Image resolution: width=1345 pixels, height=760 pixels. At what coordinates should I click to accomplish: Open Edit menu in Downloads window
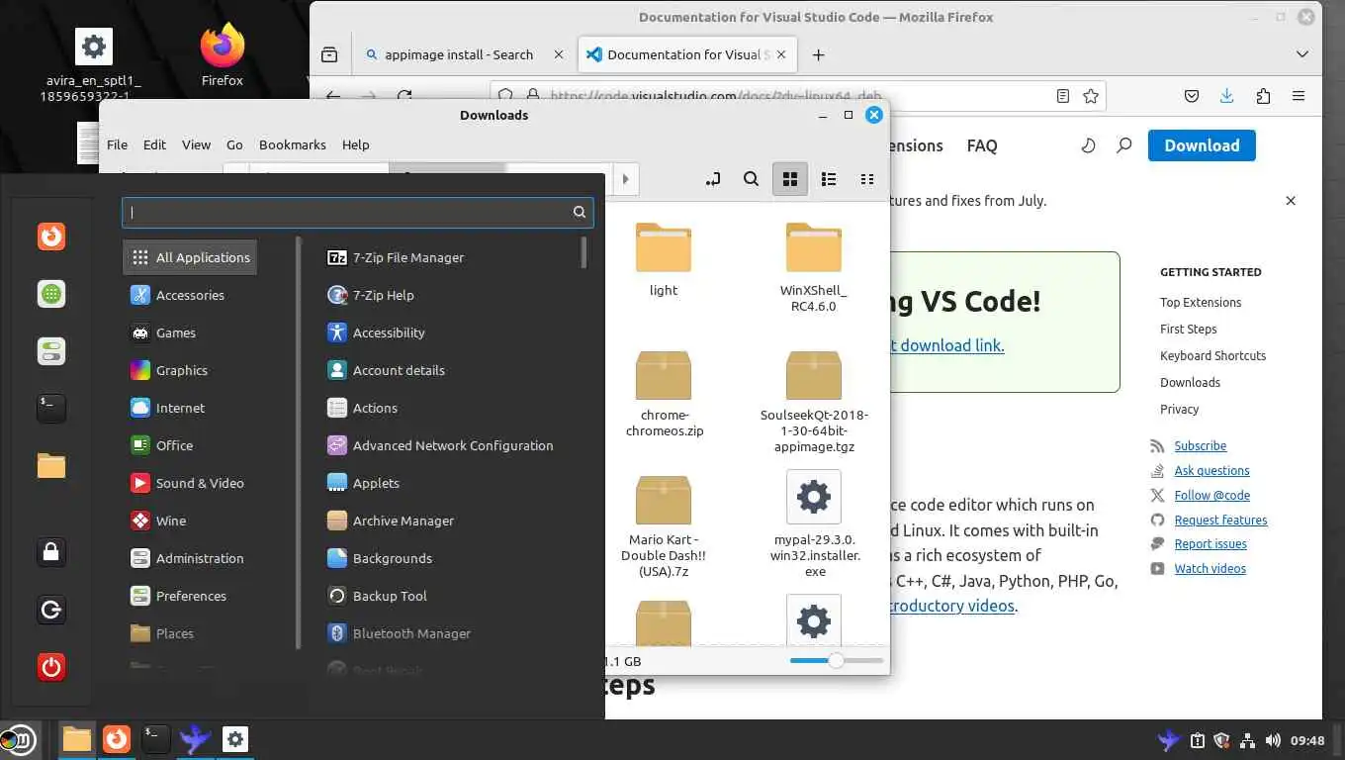[154, 144]
